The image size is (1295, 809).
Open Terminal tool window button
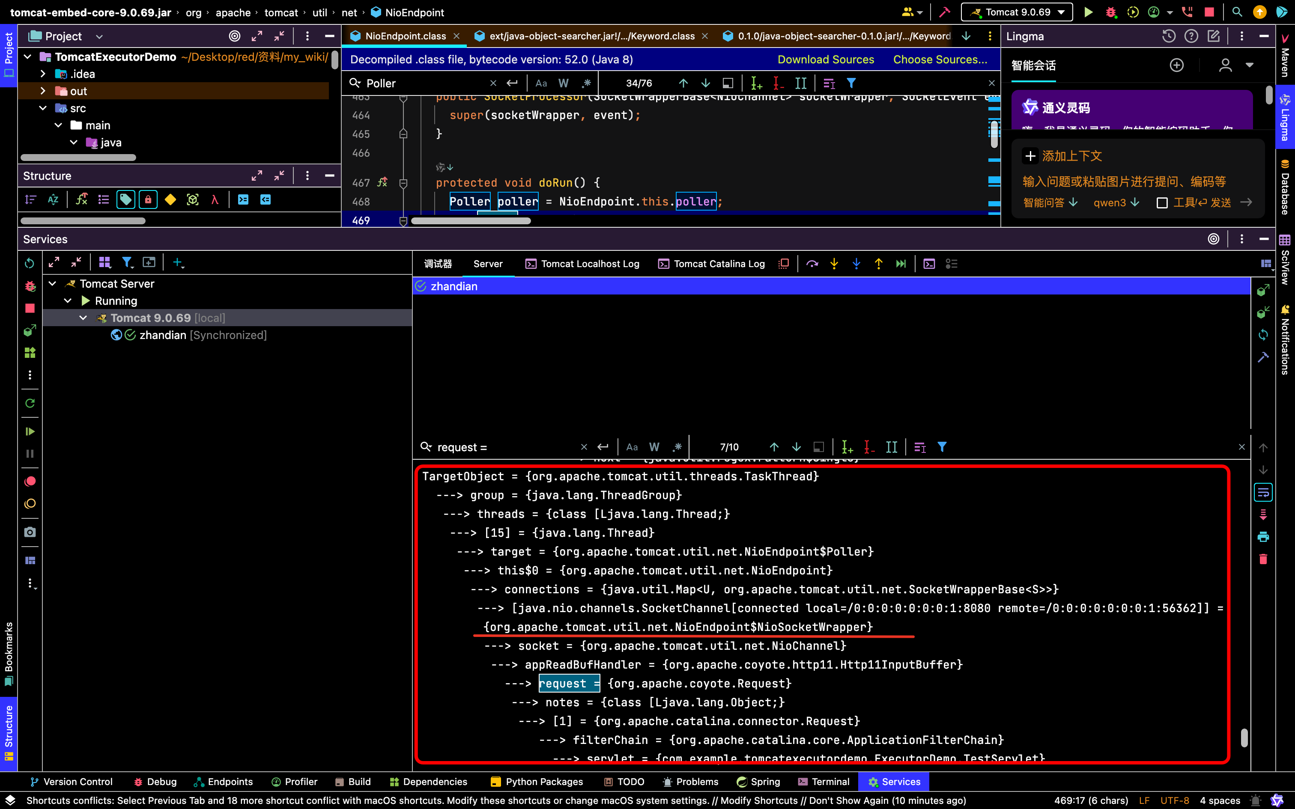click(823, 782)
